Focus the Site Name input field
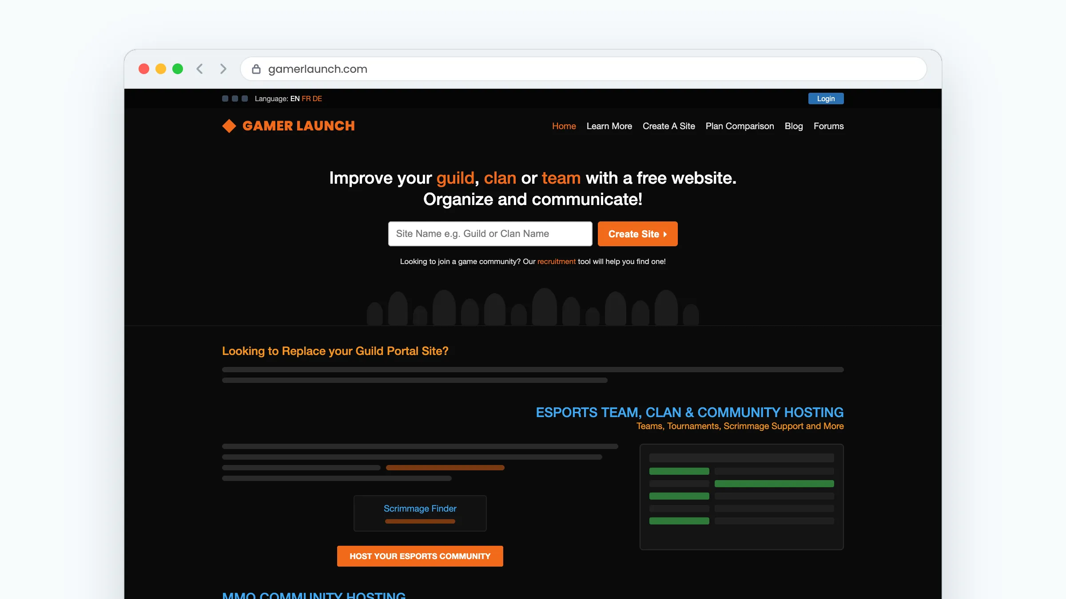Image resolution: width=1066 pixels, height=599 pixels. coord(490,234)
